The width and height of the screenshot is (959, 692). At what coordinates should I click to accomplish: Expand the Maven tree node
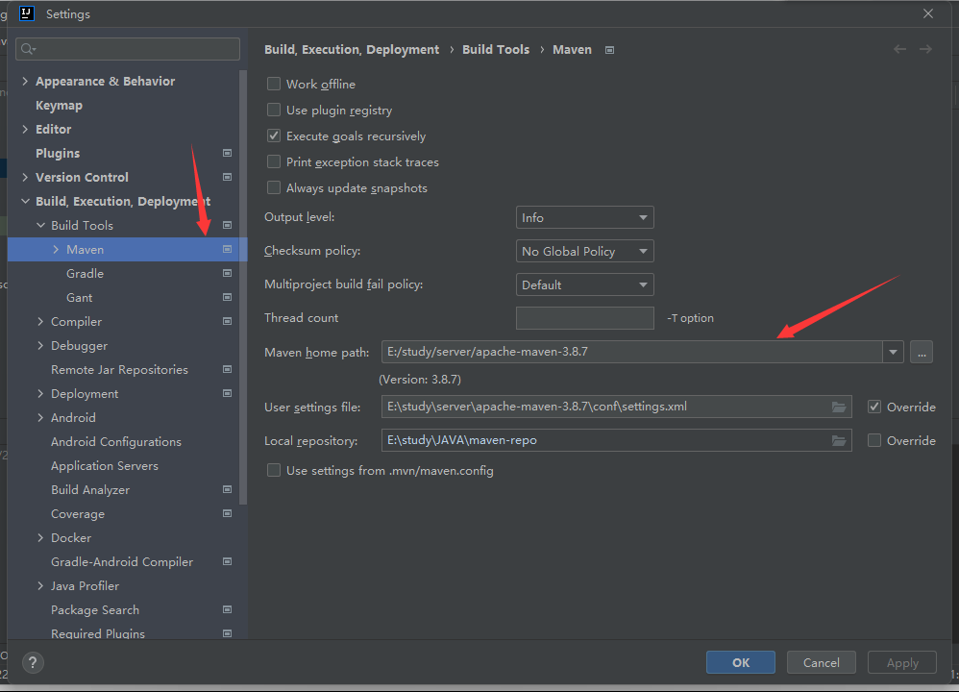click(x=56, y=250)
